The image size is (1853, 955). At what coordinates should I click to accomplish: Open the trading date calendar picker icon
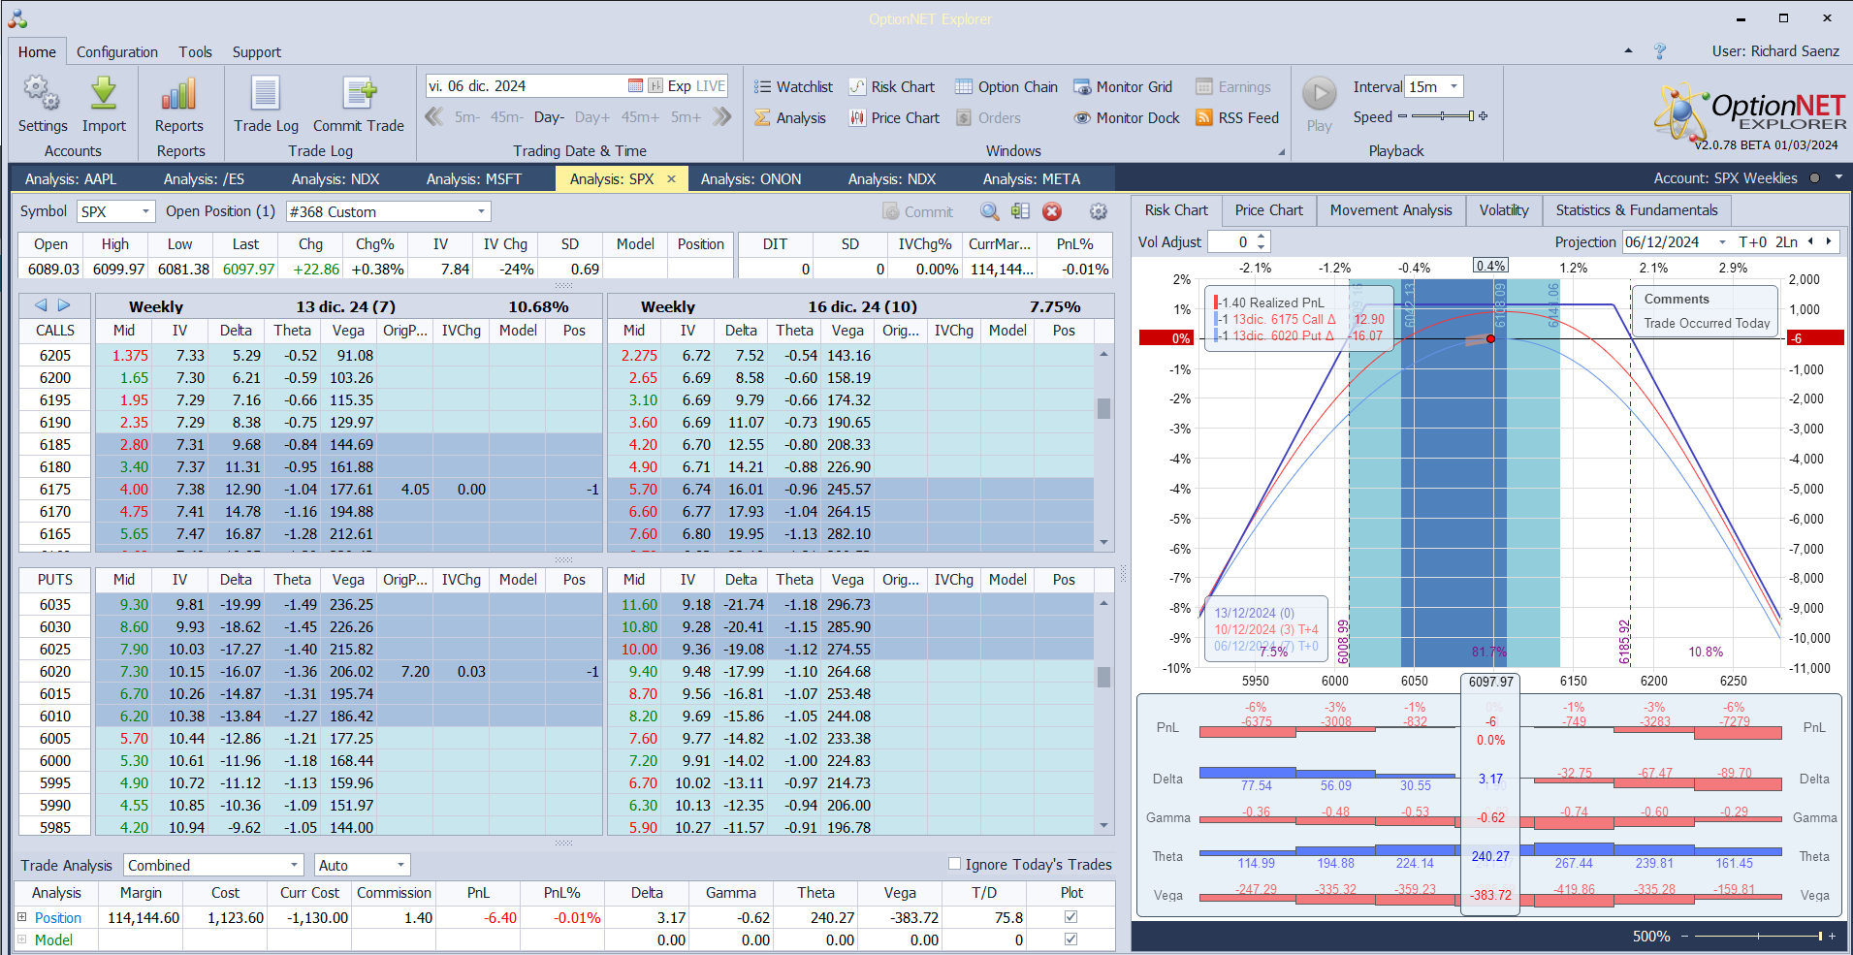pos(635,85)
